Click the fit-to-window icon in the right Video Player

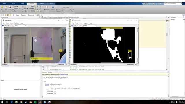coord(83,26)
